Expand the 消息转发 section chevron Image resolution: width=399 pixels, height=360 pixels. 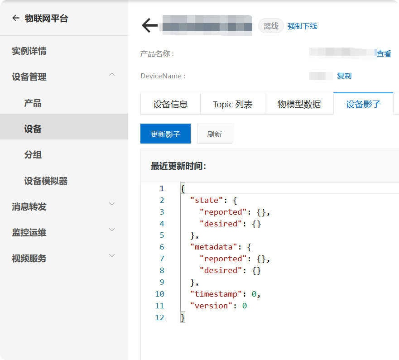coord(112,204)
